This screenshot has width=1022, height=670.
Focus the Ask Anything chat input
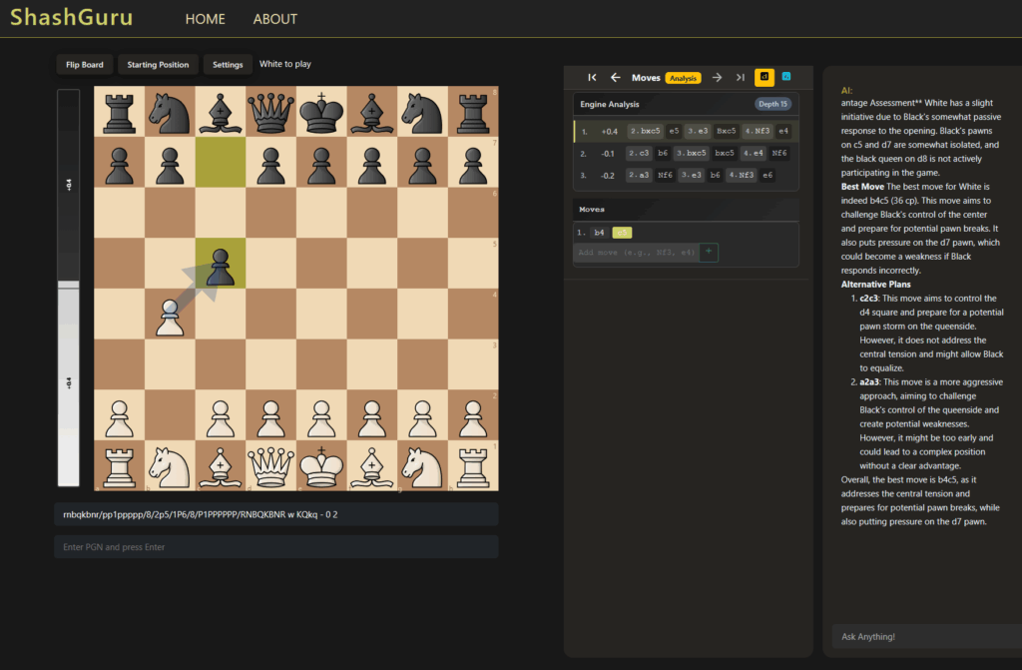922,636
